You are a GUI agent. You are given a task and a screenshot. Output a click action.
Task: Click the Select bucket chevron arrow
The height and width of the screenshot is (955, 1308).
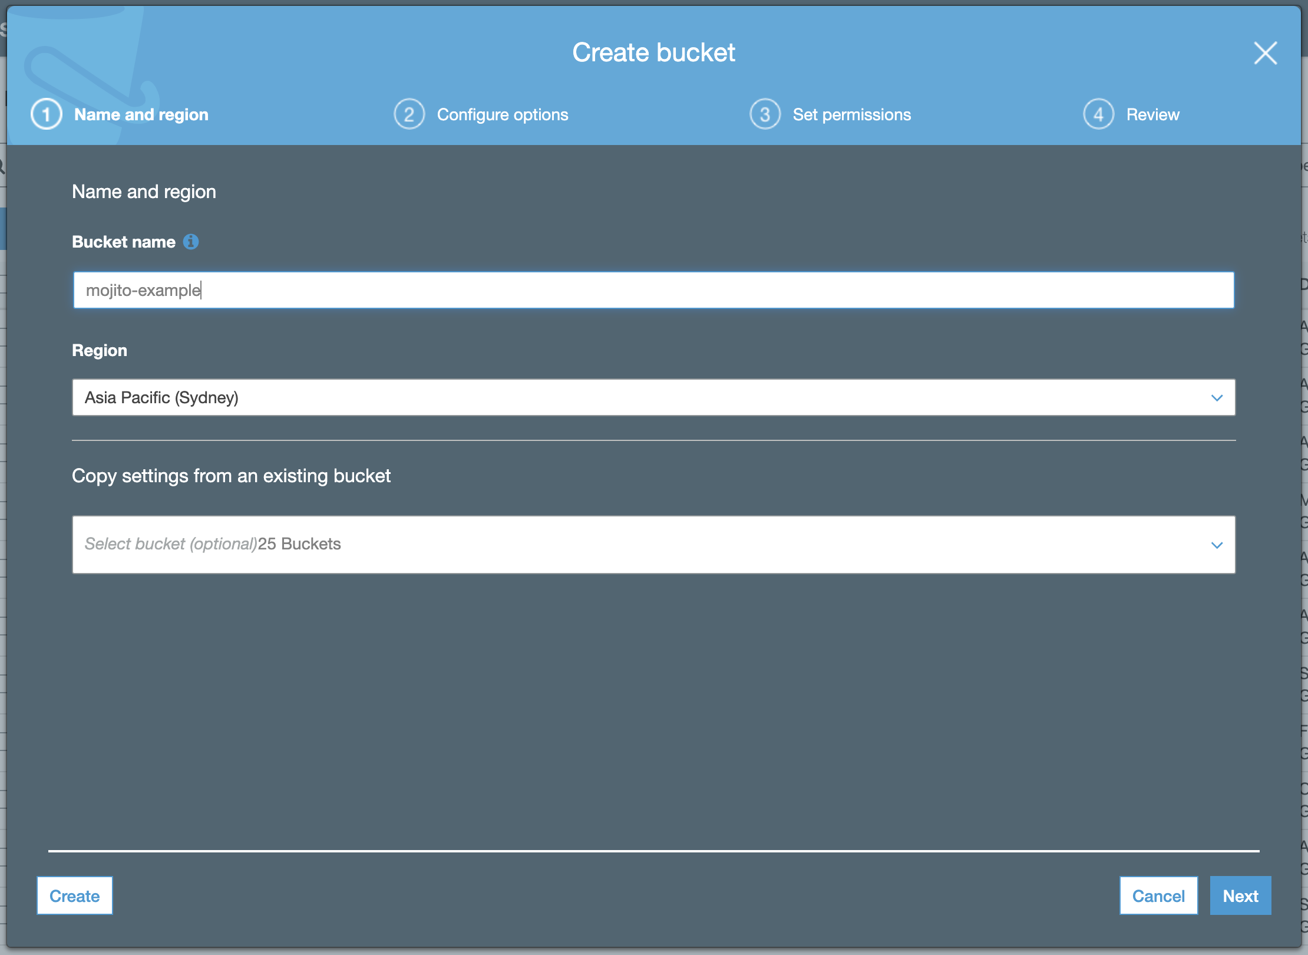[x=1217, y=545]
